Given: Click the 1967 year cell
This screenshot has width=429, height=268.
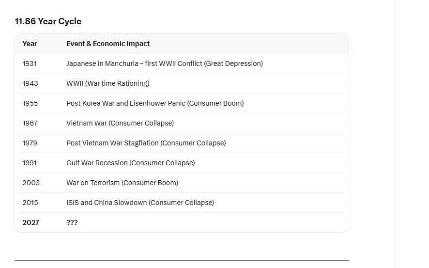Looking at the screenshot, I should point(30,123).
